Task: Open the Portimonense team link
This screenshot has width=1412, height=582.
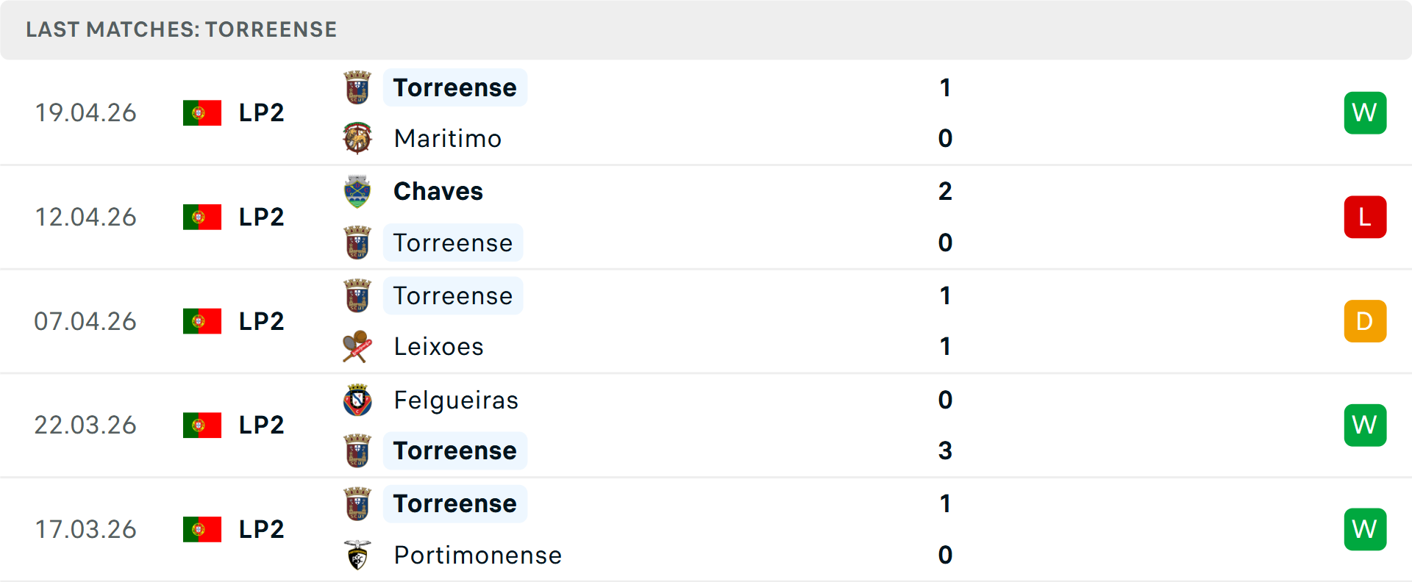Action: click(477, 556)
